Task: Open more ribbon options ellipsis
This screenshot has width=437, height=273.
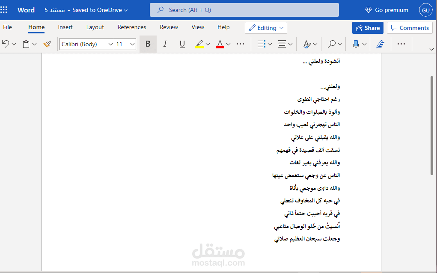Action: (x=401, y=44)
